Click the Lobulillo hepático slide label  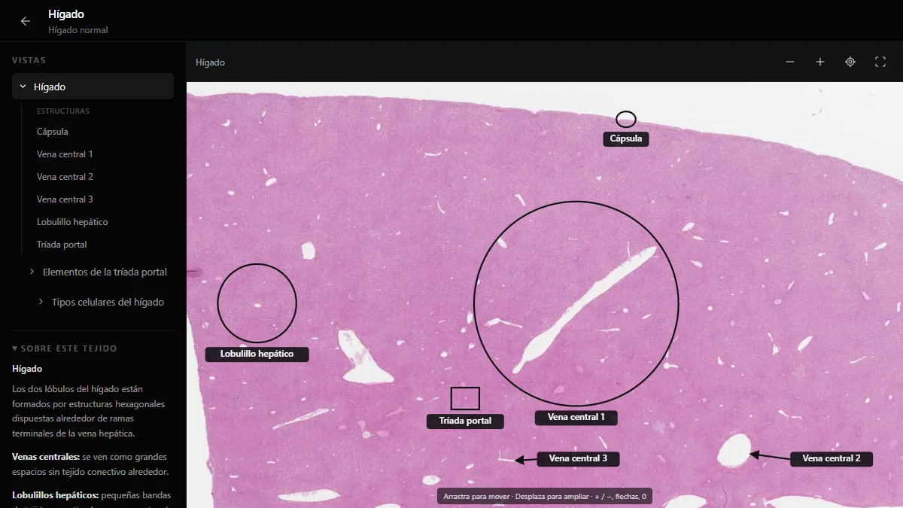click(x=257, y=354)
